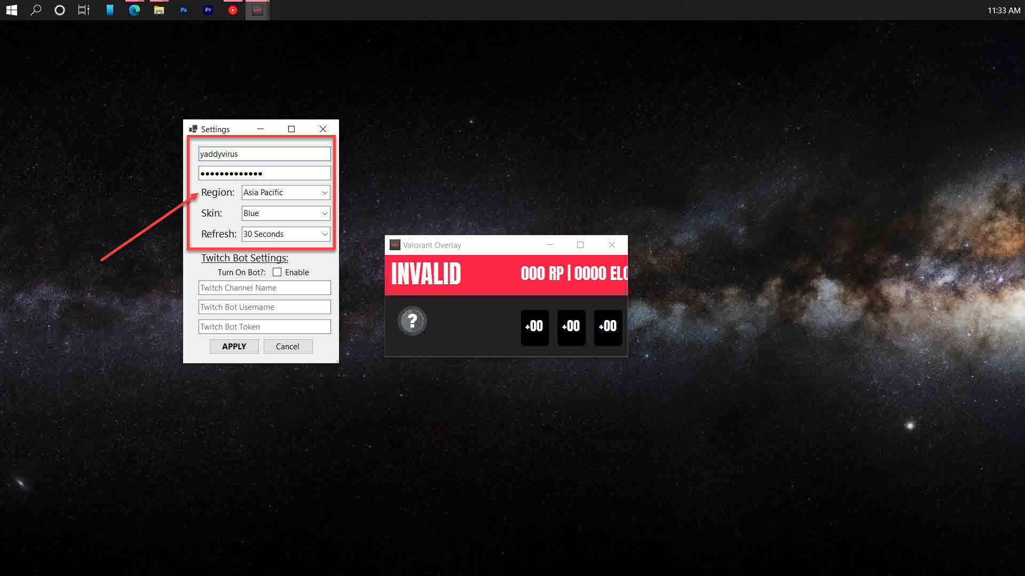The height and width of the screenshot is (576, 1025).
Task: Click the masked password field
Action: click(x=265, y=173)
